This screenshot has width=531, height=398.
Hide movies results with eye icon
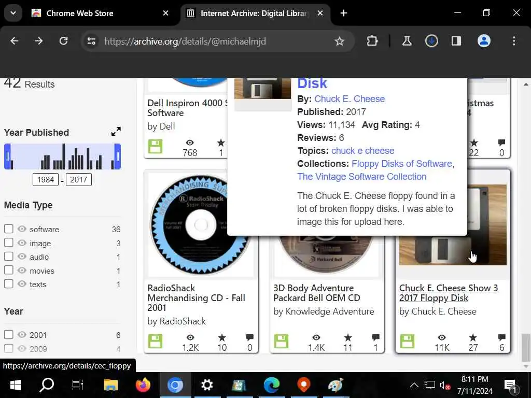pyautogui.click(x=22, y=271)
